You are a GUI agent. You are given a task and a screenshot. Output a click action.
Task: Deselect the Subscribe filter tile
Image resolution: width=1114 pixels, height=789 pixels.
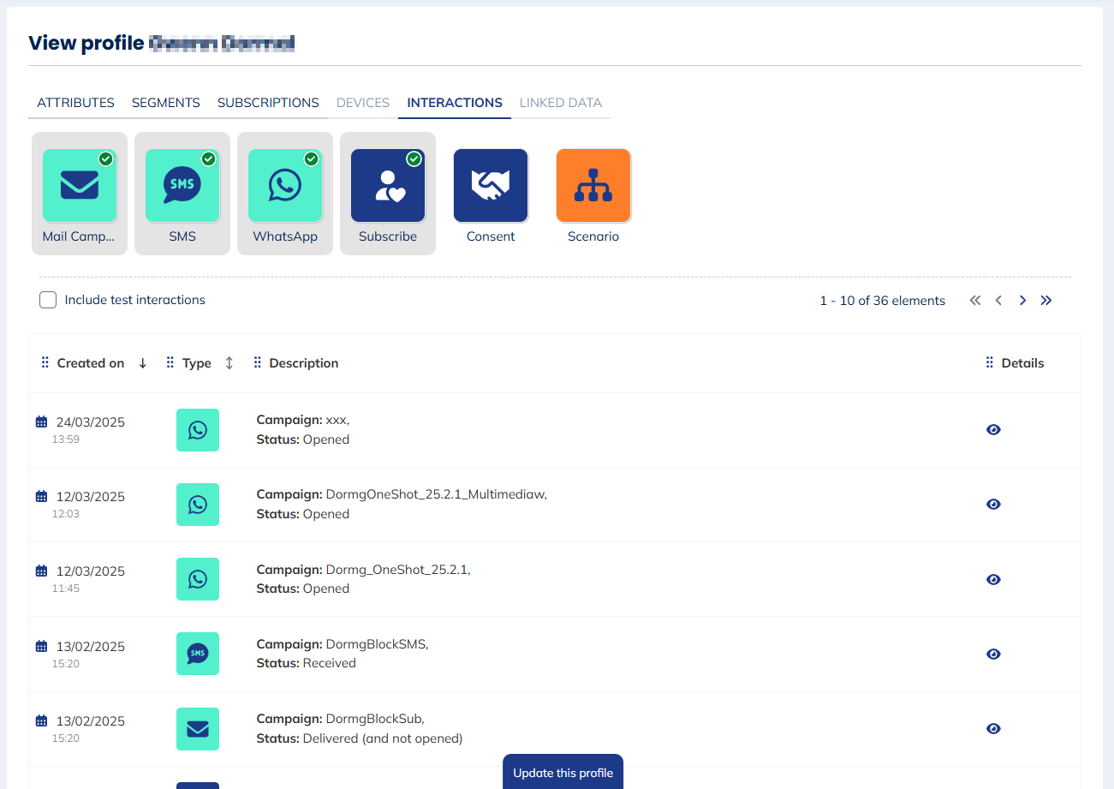point(388,194)
